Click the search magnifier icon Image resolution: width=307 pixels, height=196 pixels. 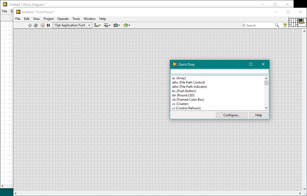(x=277, y=25)
